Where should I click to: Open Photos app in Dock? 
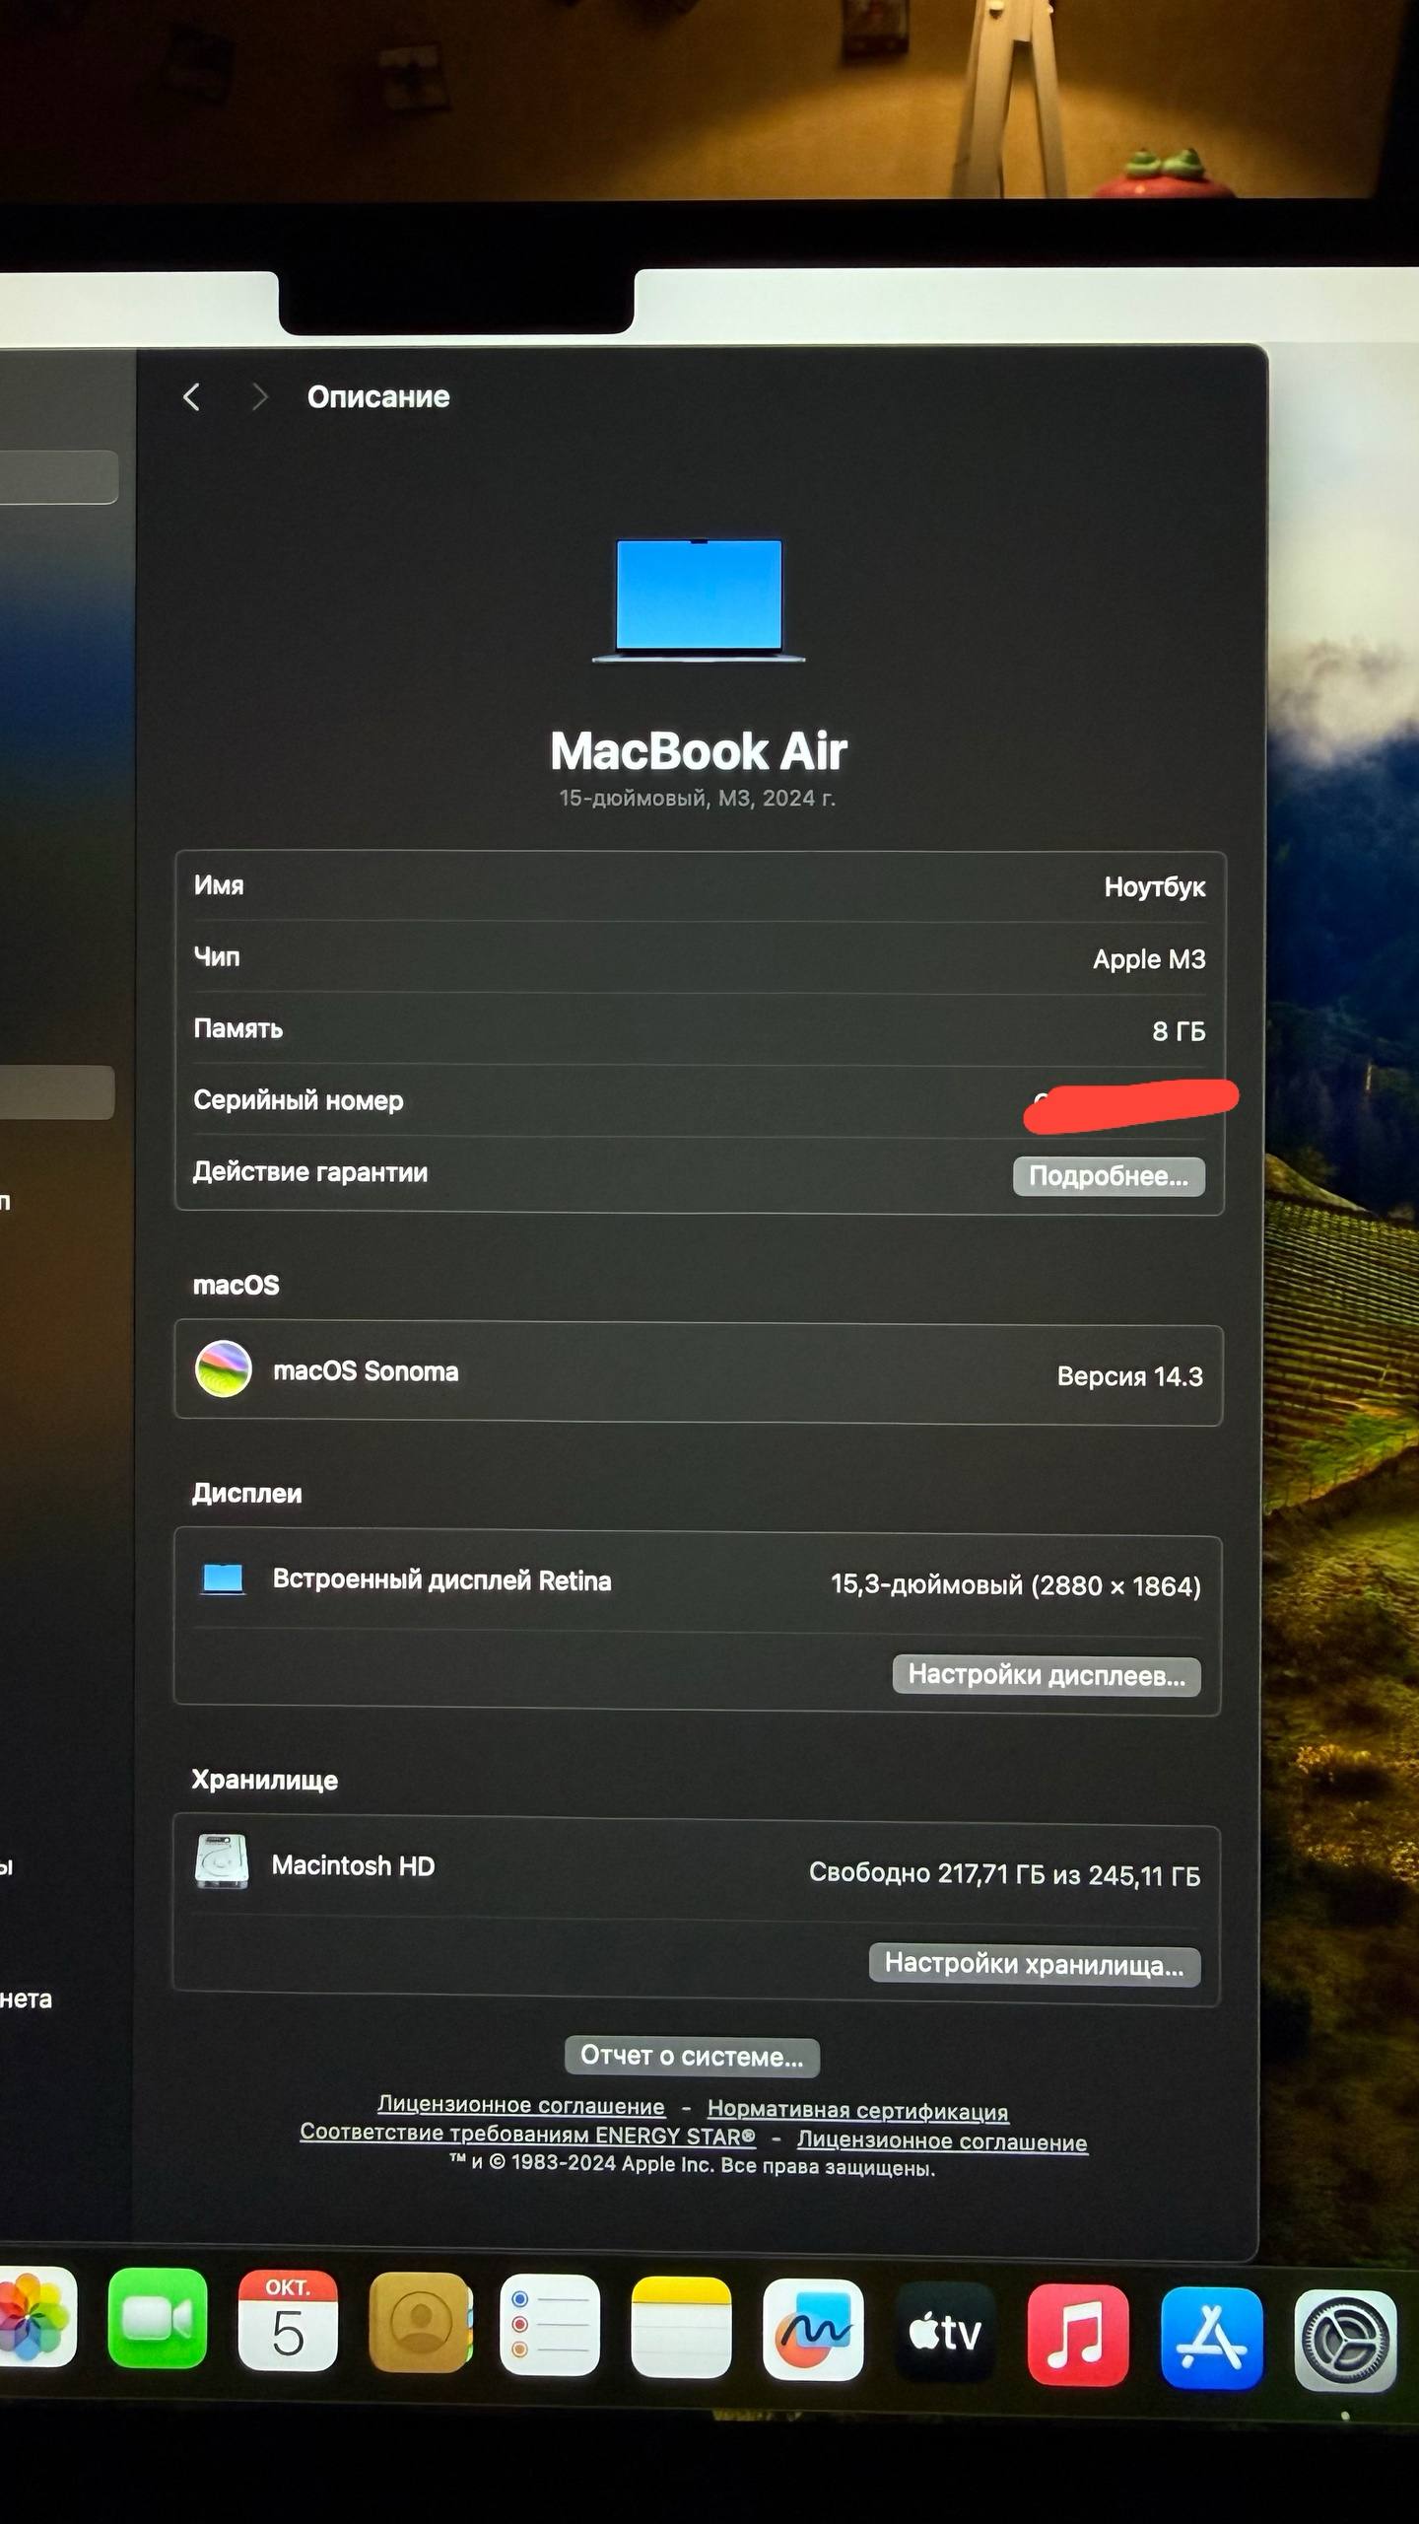(x=36, y=2315)
